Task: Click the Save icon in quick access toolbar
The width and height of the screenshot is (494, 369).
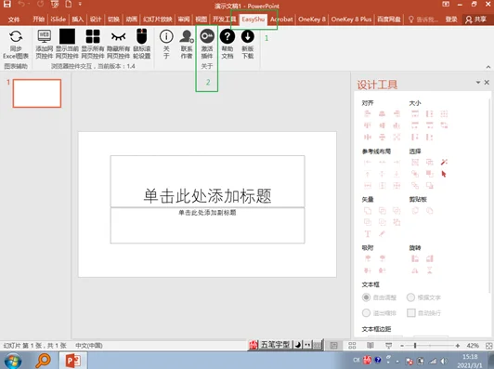Action: 6,4
